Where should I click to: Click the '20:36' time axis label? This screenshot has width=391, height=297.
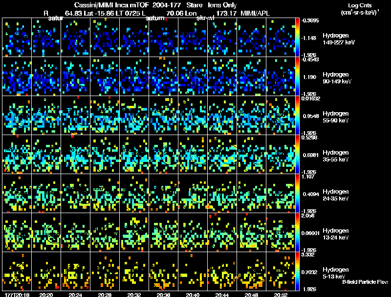pyautogui.click(x=163, y=295)
